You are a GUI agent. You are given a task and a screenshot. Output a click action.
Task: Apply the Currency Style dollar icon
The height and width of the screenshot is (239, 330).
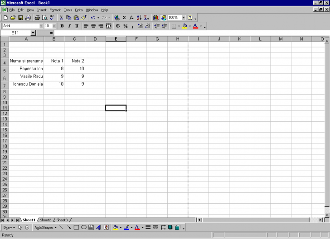(118, 26)
